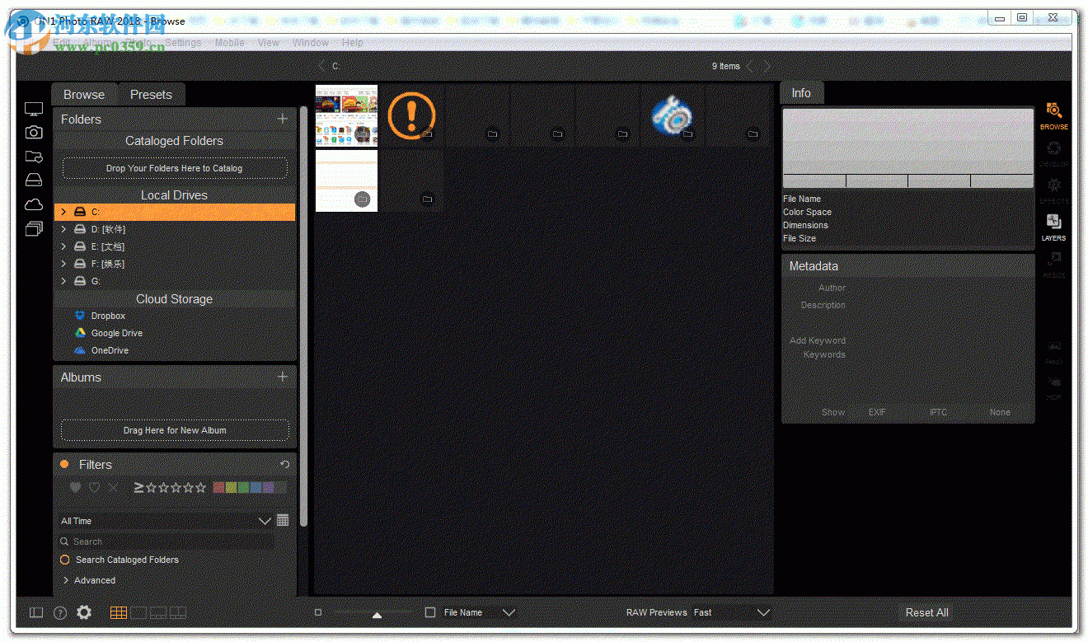The height and width of the screenshot is (642, 1088).
Task: Show IPTC metadata
Action: click(938, 412)
